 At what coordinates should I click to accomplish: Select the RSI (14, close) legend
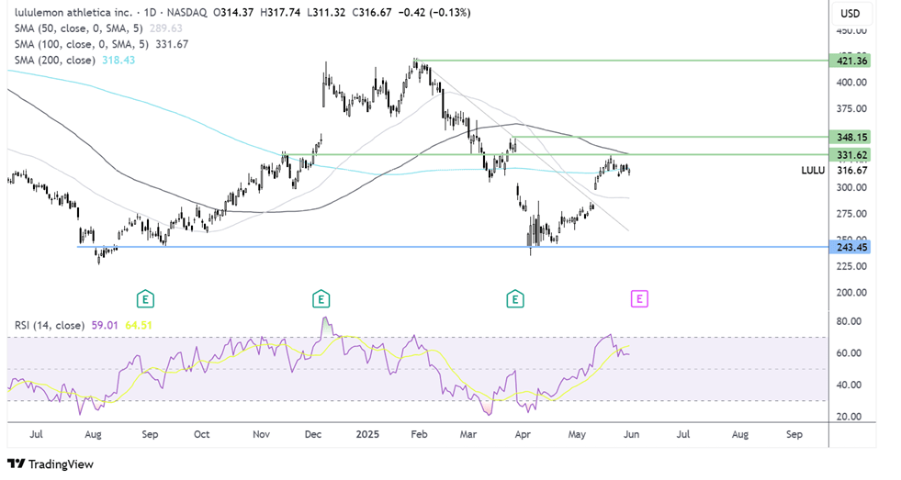50,326
